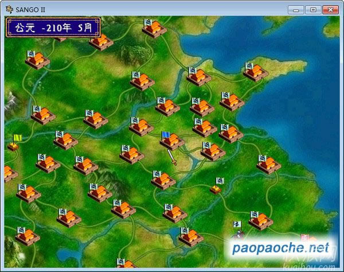The width and height of the screenshot is (344, 272).
Task: Click the paopaoche.net watermark link
Action: click(281, 248)
